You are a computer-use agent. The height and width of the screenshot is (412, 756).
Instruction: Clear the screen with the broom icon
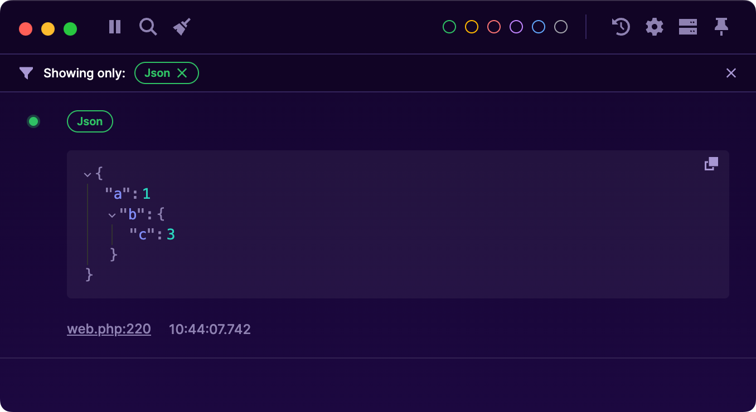(x=181, y=26)
